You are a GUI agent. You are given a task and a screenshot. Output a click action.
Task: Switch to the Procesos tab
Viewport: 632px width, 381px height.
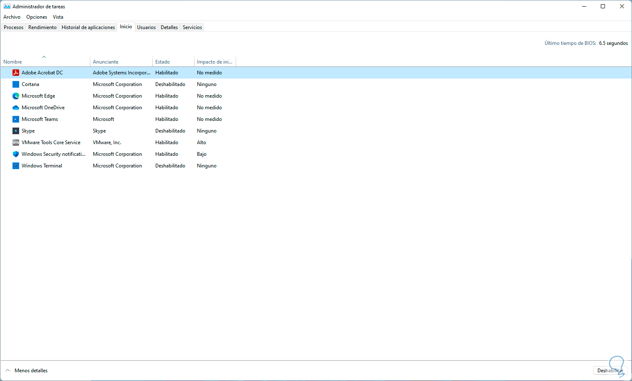coord(14,27)
